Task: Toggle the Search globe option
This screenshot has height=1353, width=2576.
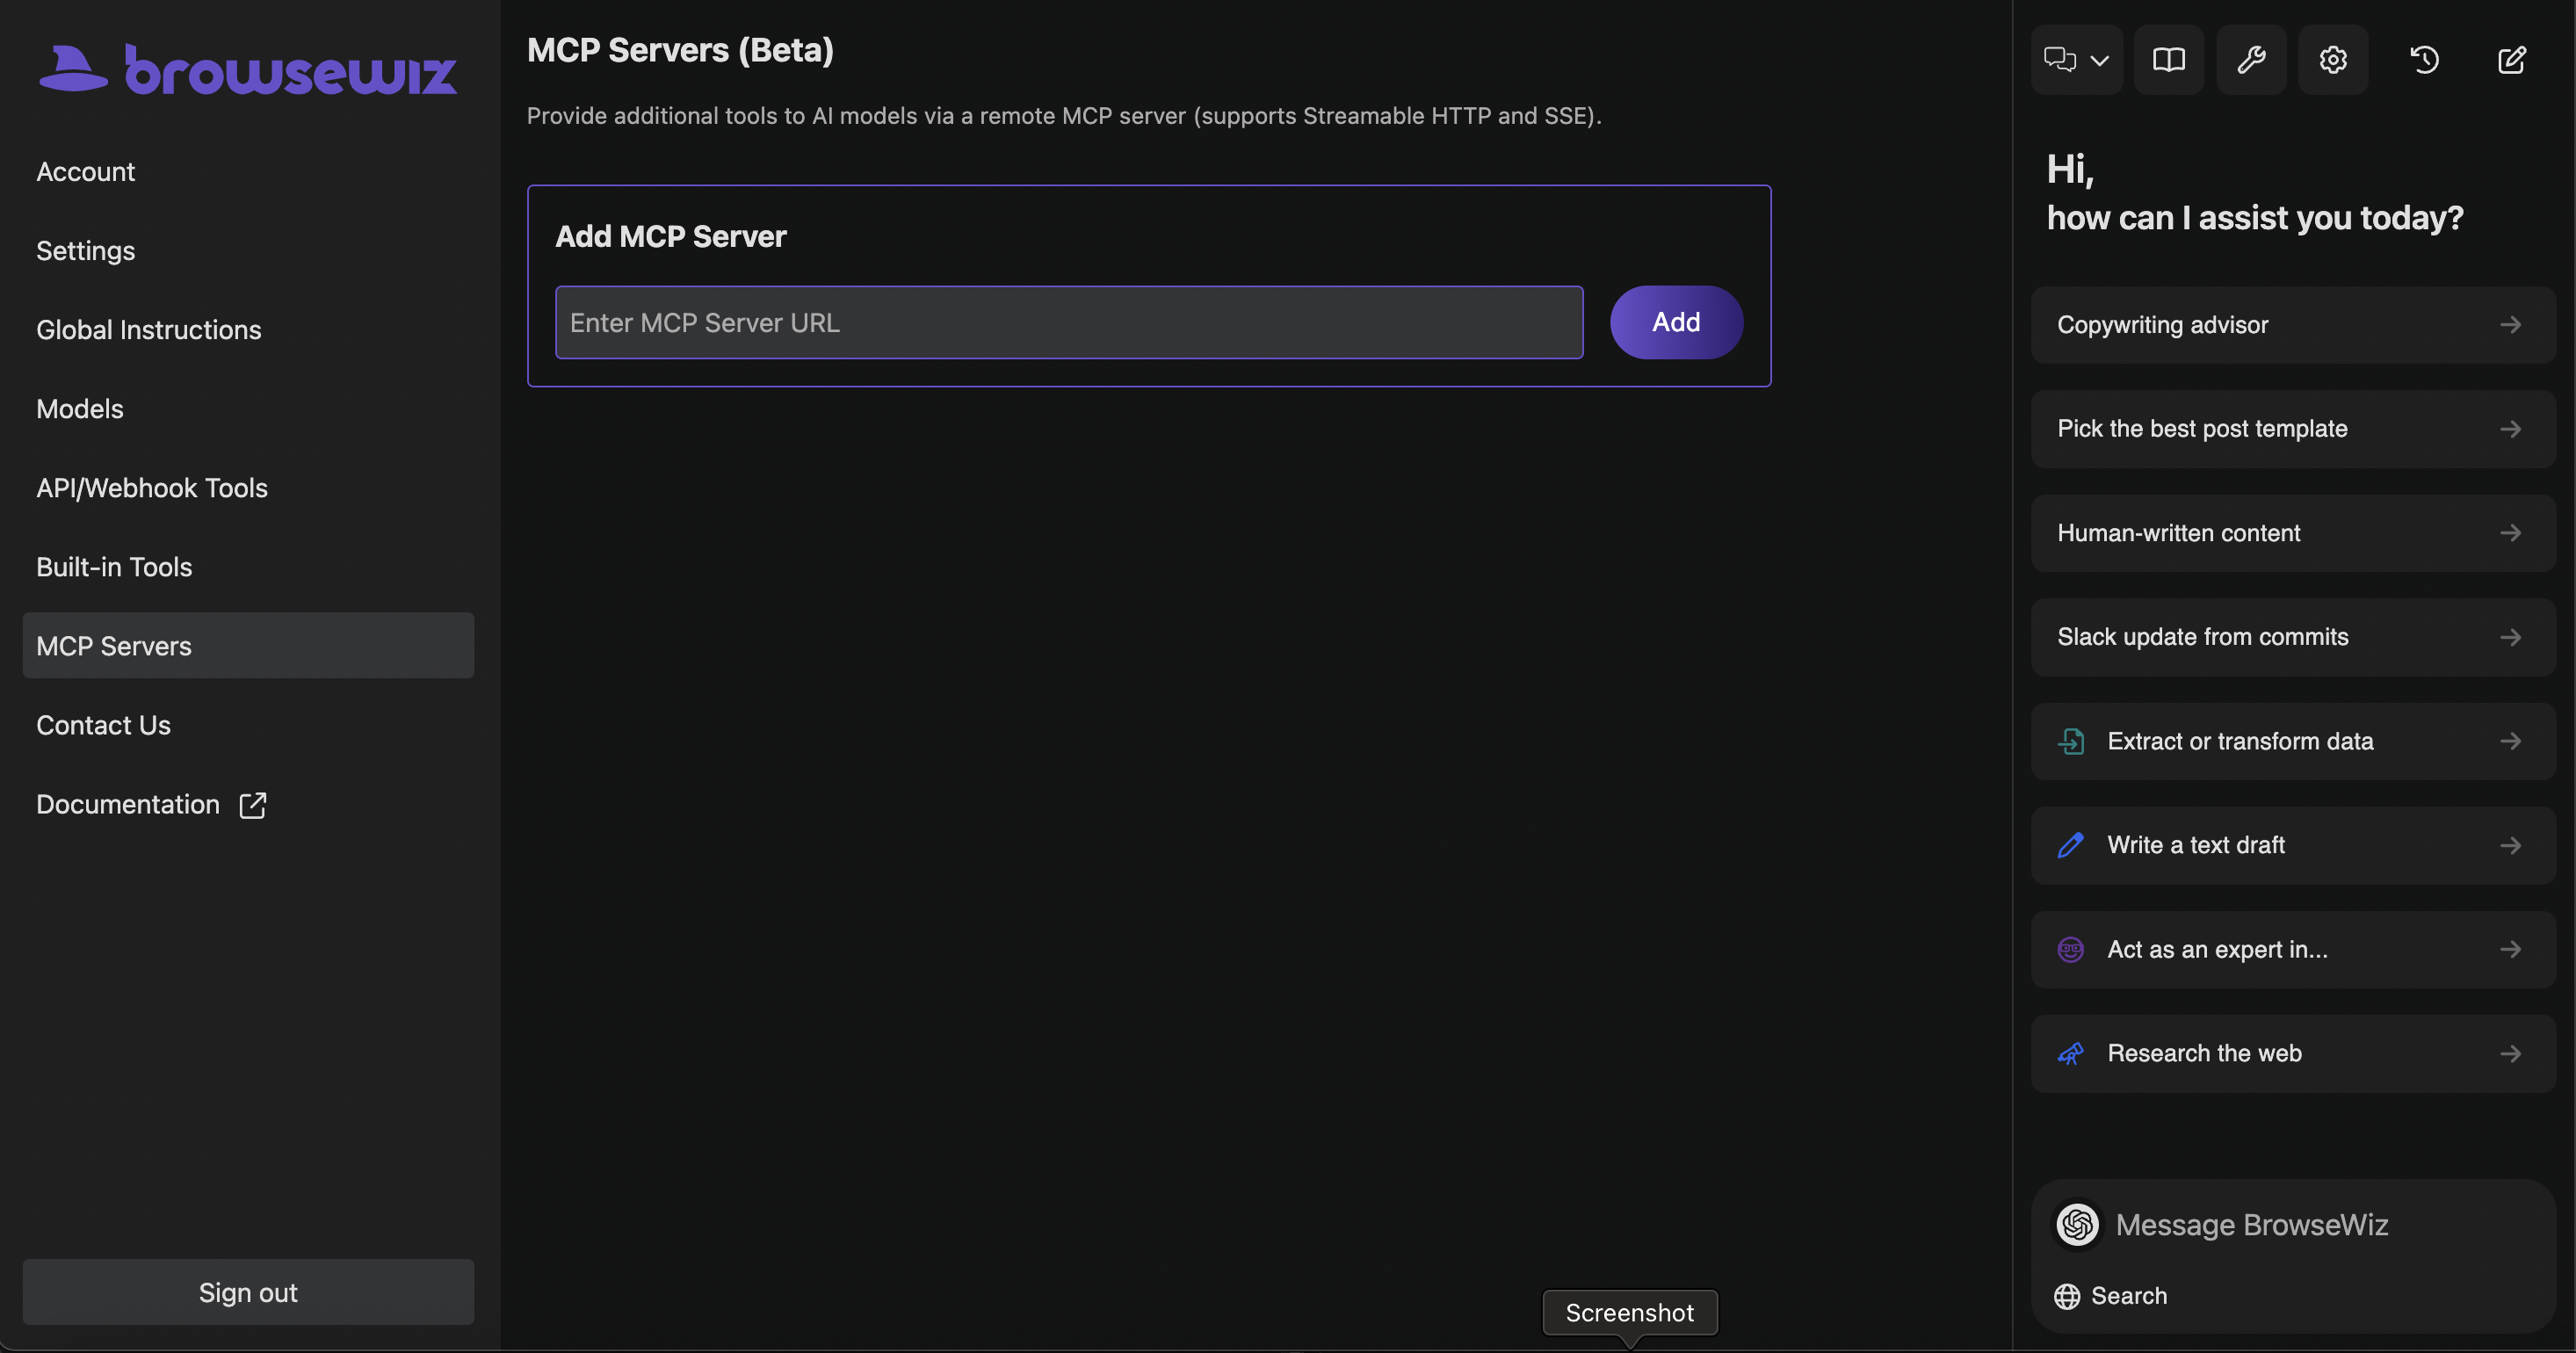Action: (2110, 1296)
